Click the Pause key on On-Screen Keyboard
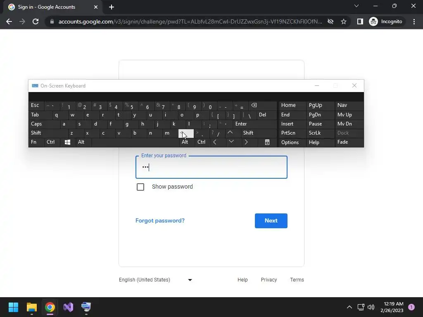The width and height of the screenshot is (423, 317). (320, 124)
